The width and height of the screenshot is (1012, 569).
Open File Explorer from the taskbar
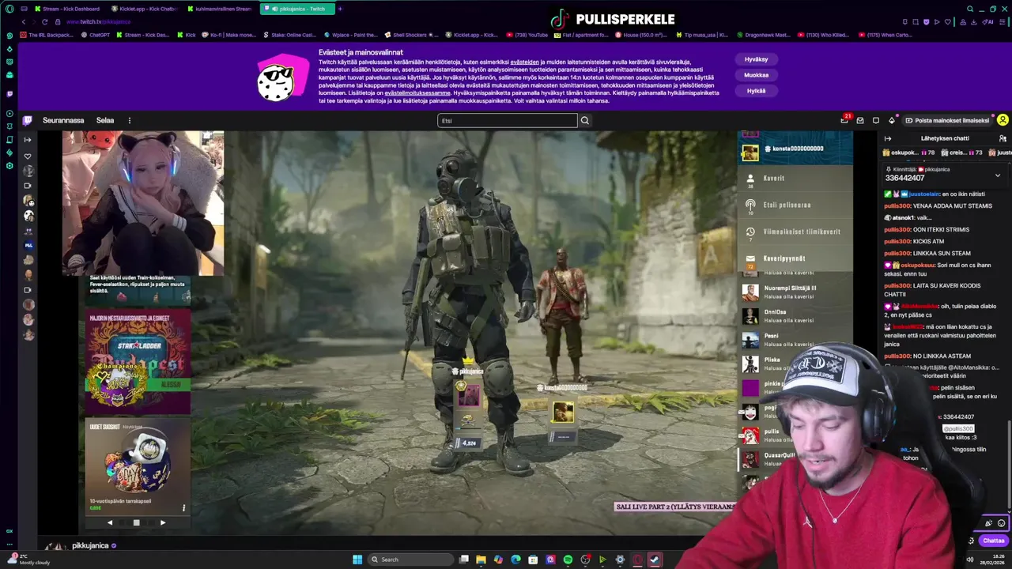481,560
